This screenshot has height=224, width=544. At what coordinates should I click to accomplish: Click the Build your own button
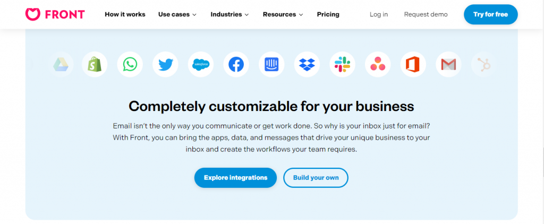click(316, 178)
